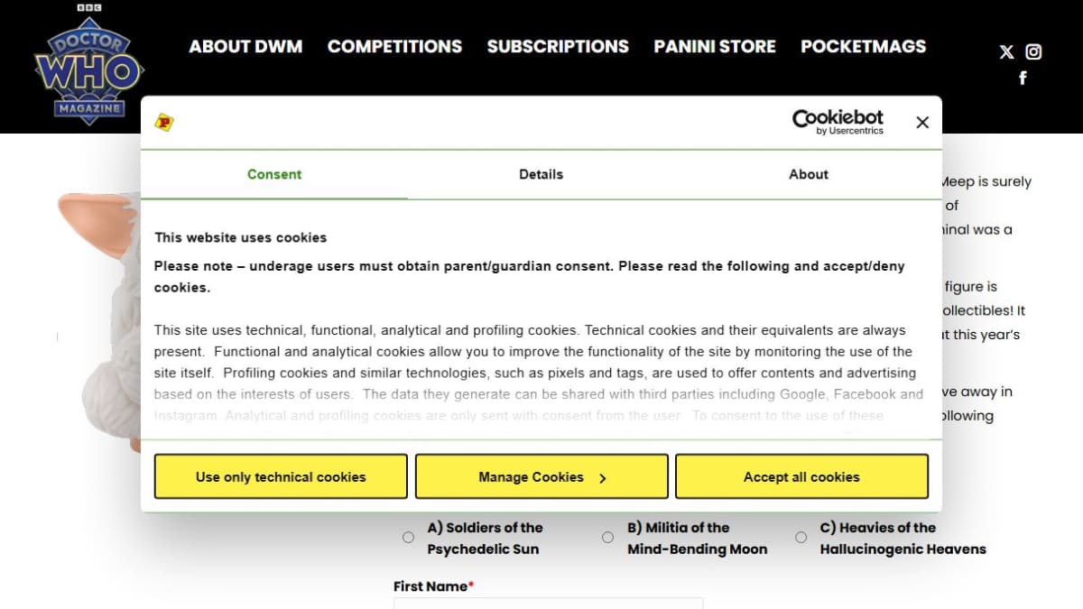Open the Cookiebot by Usercentrics logo link

coord(838,122)
